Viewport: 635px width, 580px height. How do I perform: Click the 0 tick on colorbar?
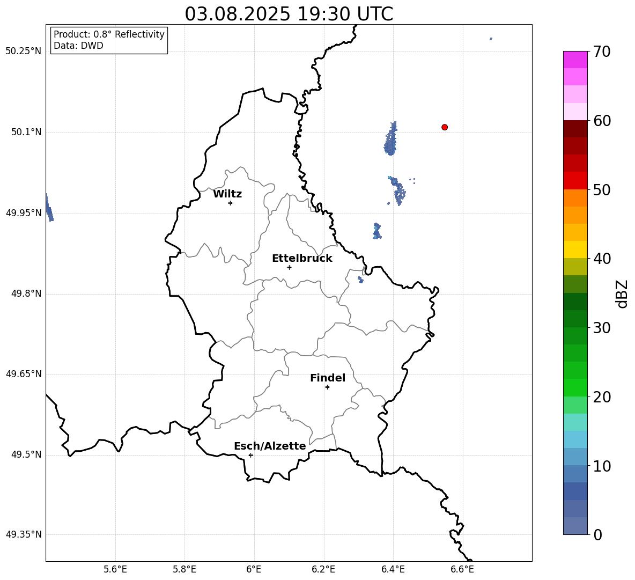597,534
